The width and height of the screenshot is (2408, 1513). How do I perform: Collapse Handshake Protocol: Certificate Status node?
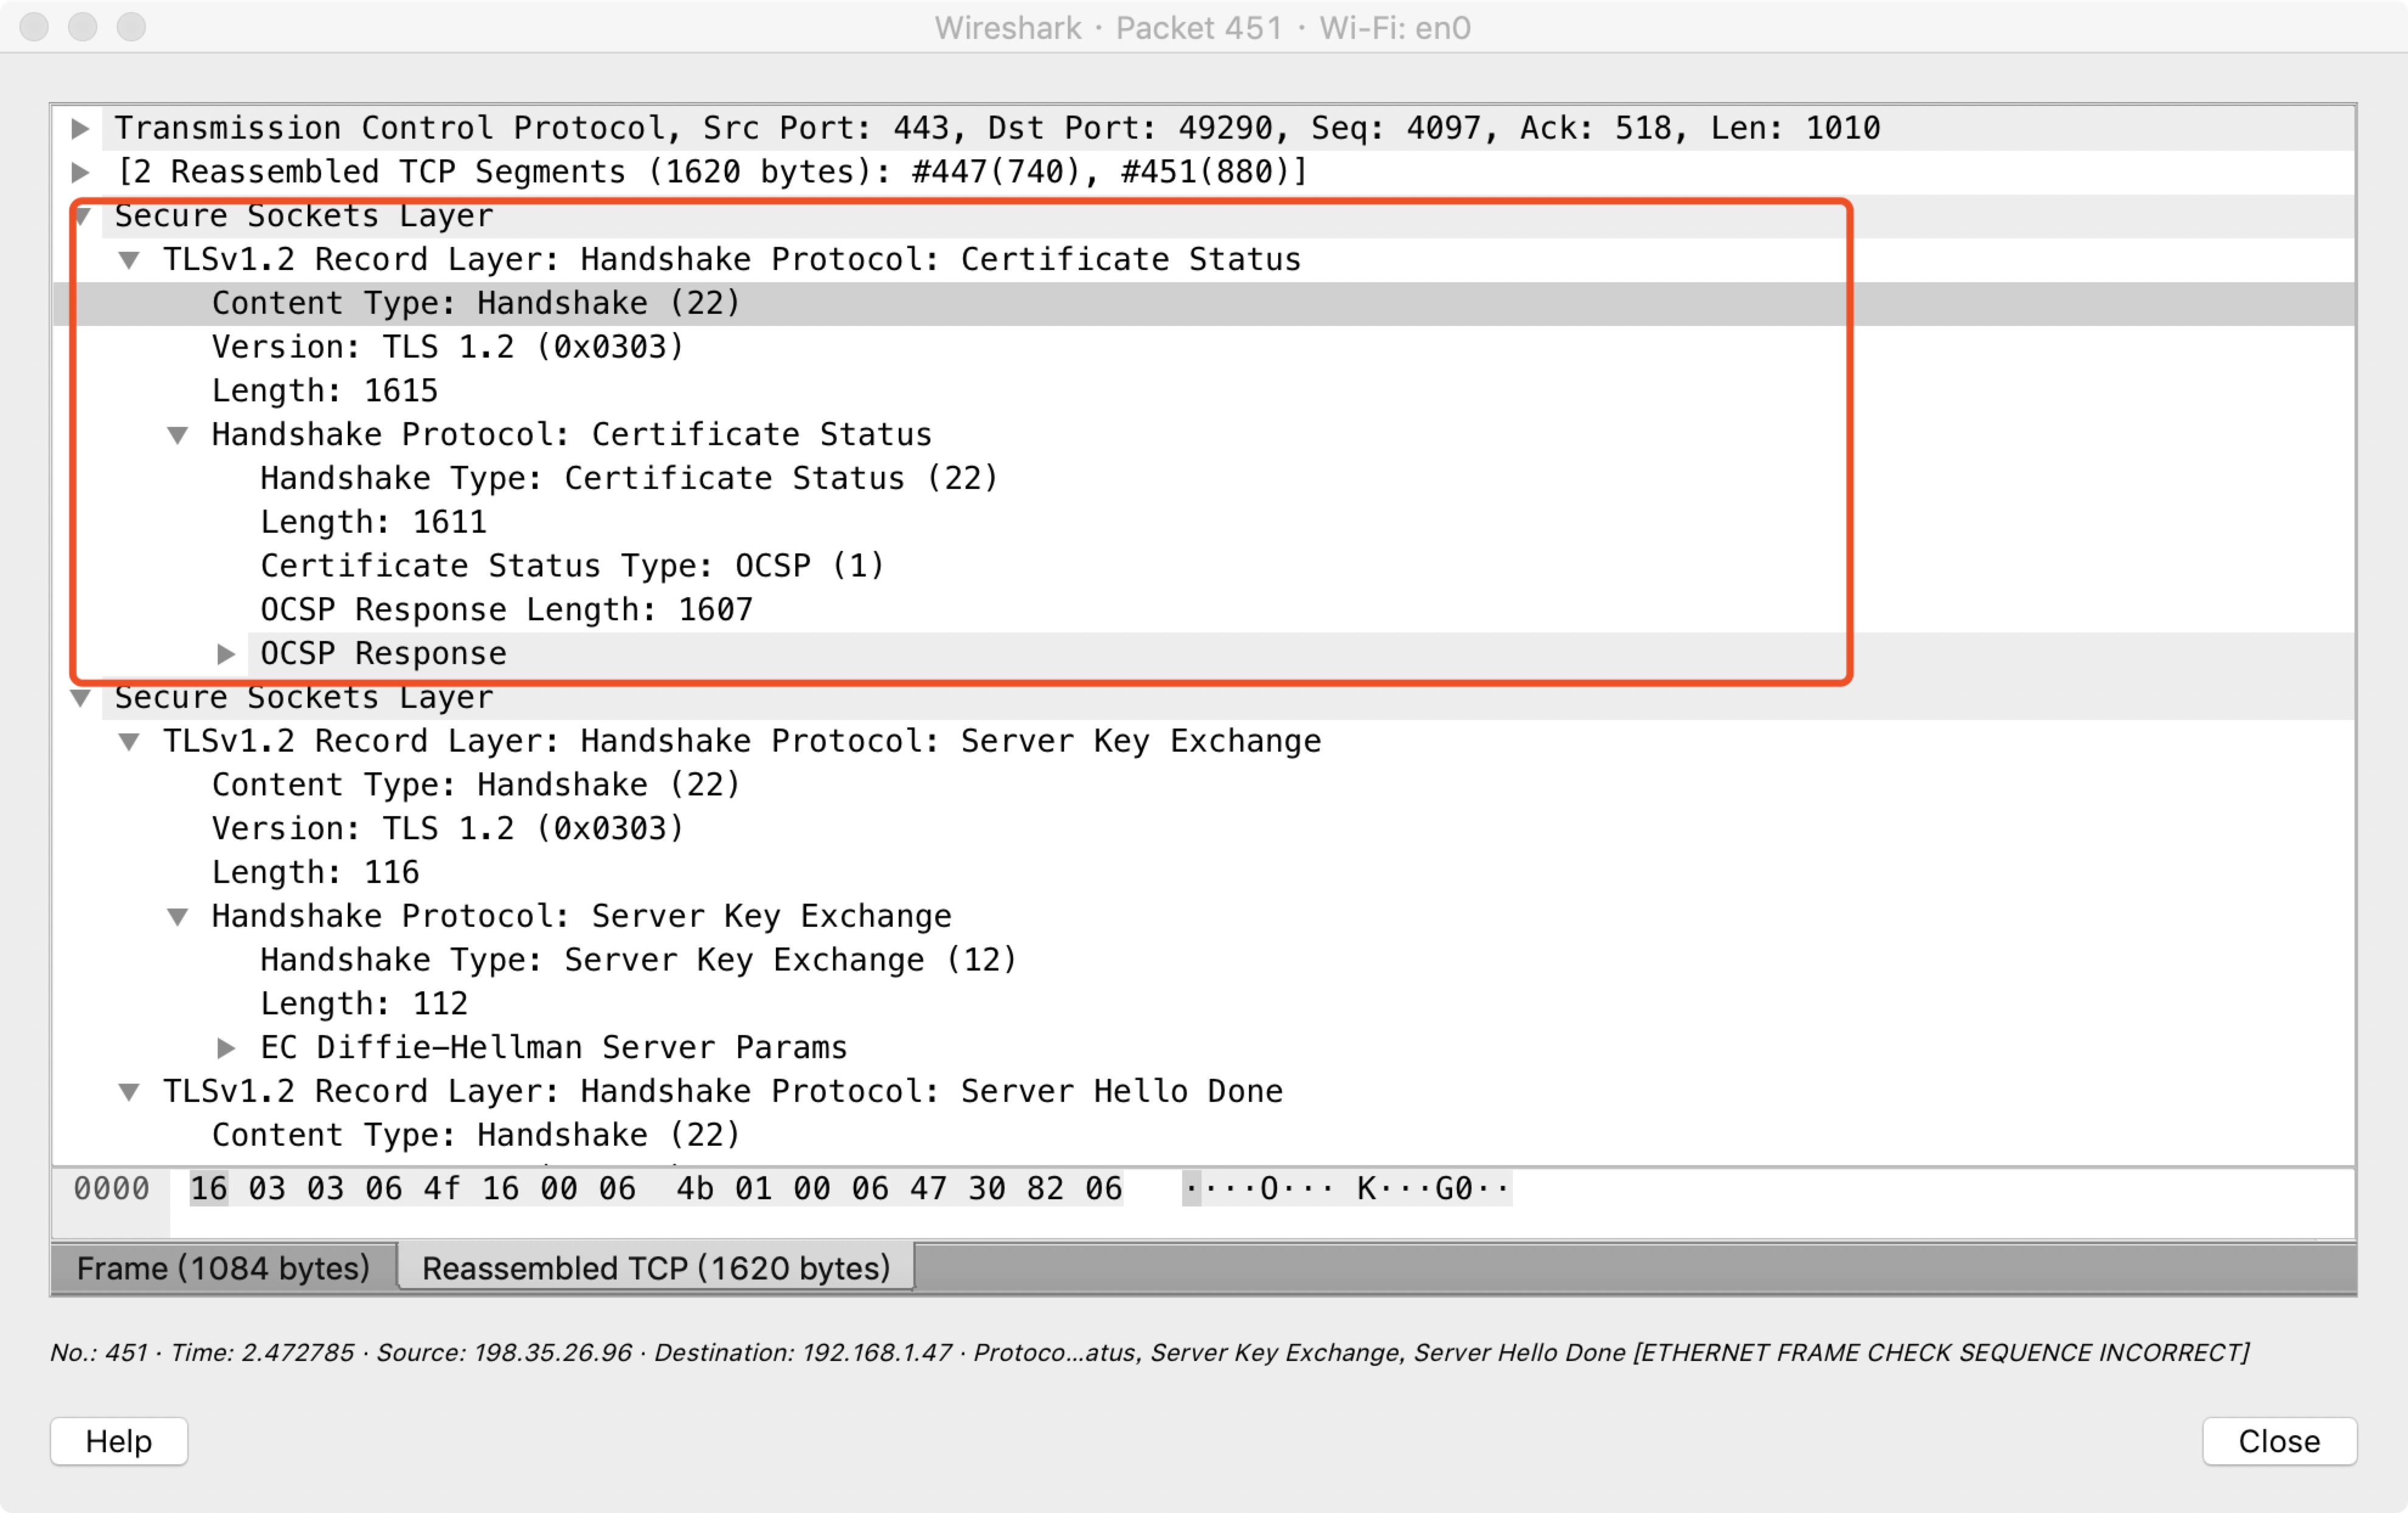pos(178,435)
